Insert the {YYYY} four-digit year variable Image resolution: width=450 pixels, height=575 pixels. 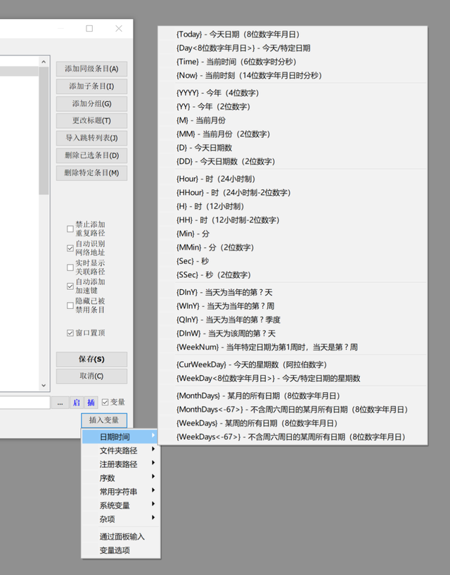(292, 93)
